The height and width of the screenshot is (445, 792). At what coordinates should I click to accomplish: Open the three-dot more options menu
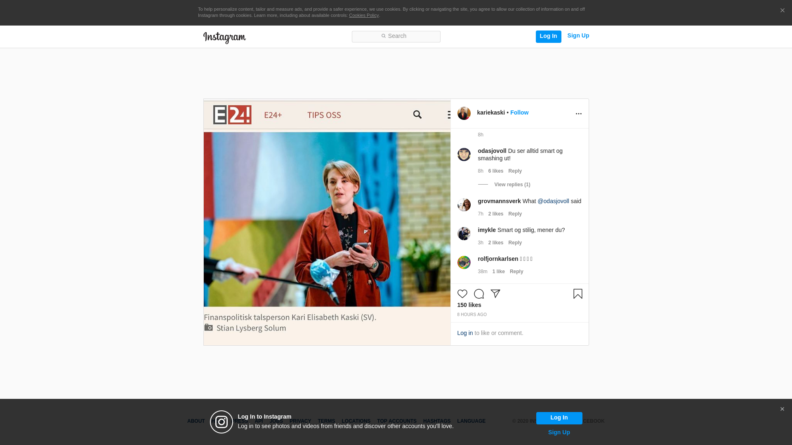click(x=578, y=114)
